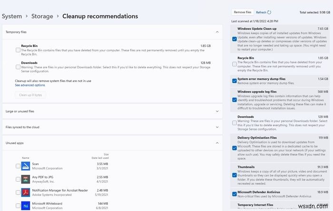This screenshot has width=333, height=211.
Task: Expand Files synced to the cloud
Action: 217,127
